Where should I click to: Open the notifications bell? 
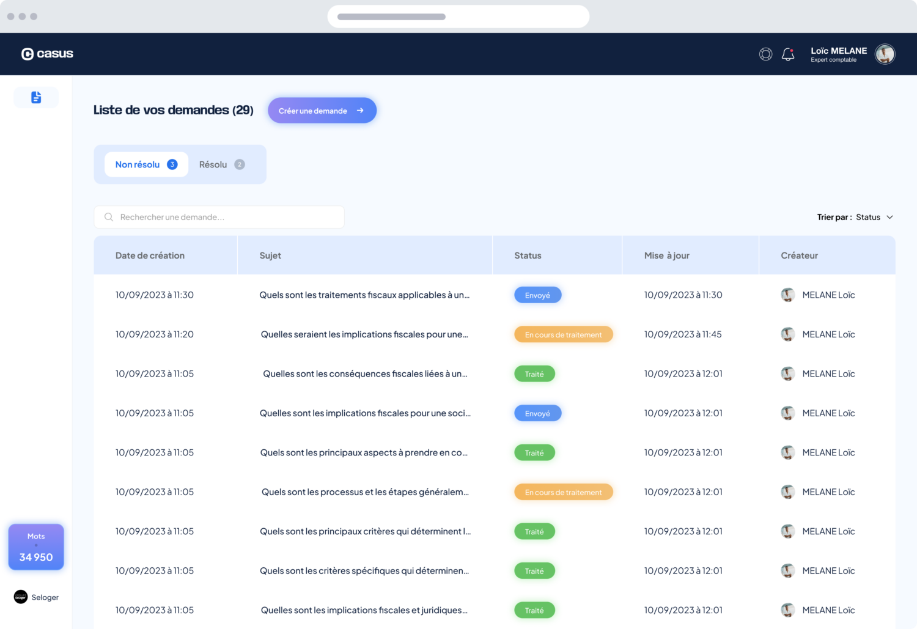(x=788, y=54)
